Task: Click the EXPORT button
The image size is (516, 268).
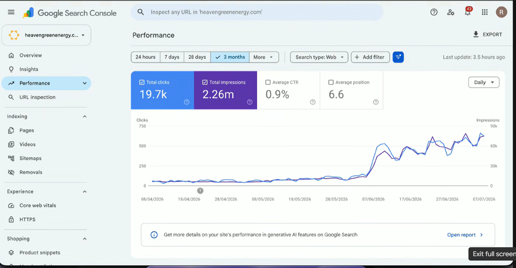Action: (487, 34)
